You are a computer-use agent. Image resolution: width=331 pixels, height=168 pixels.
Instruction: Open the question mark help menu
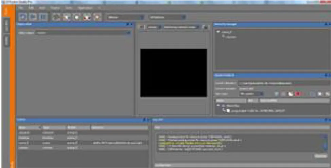(99, 8)
